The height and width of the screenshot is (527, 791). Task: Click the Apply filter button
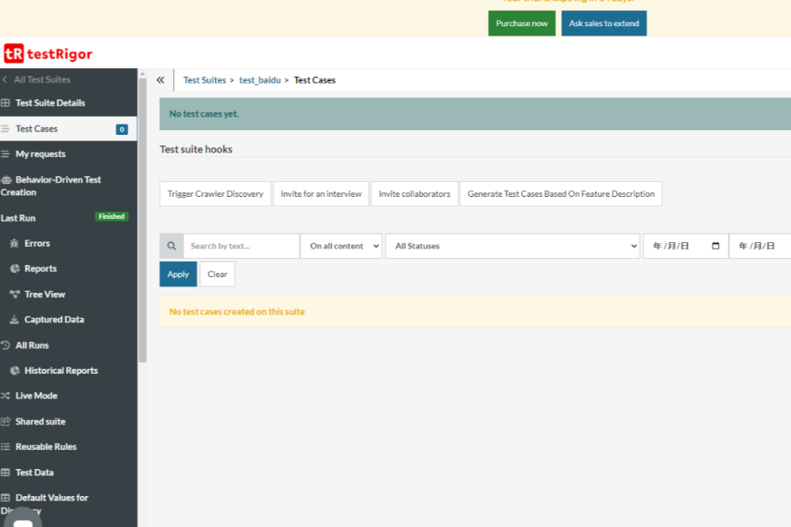click(178, 274)
